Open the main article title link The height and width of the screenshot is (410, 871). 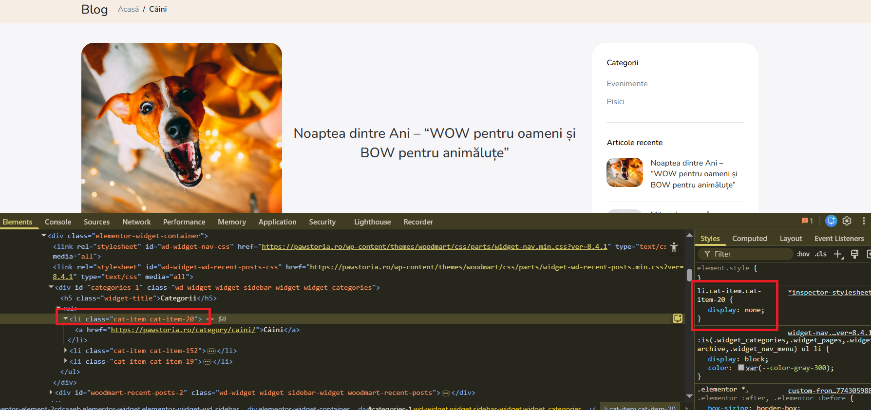pyautogui.click(x=435, y=143)
